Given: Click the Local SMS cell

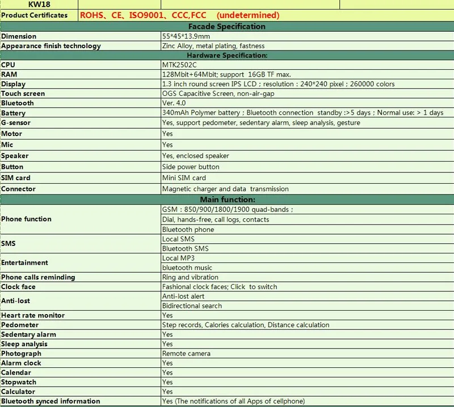Looking at the screenshot, I should point(308,239).
